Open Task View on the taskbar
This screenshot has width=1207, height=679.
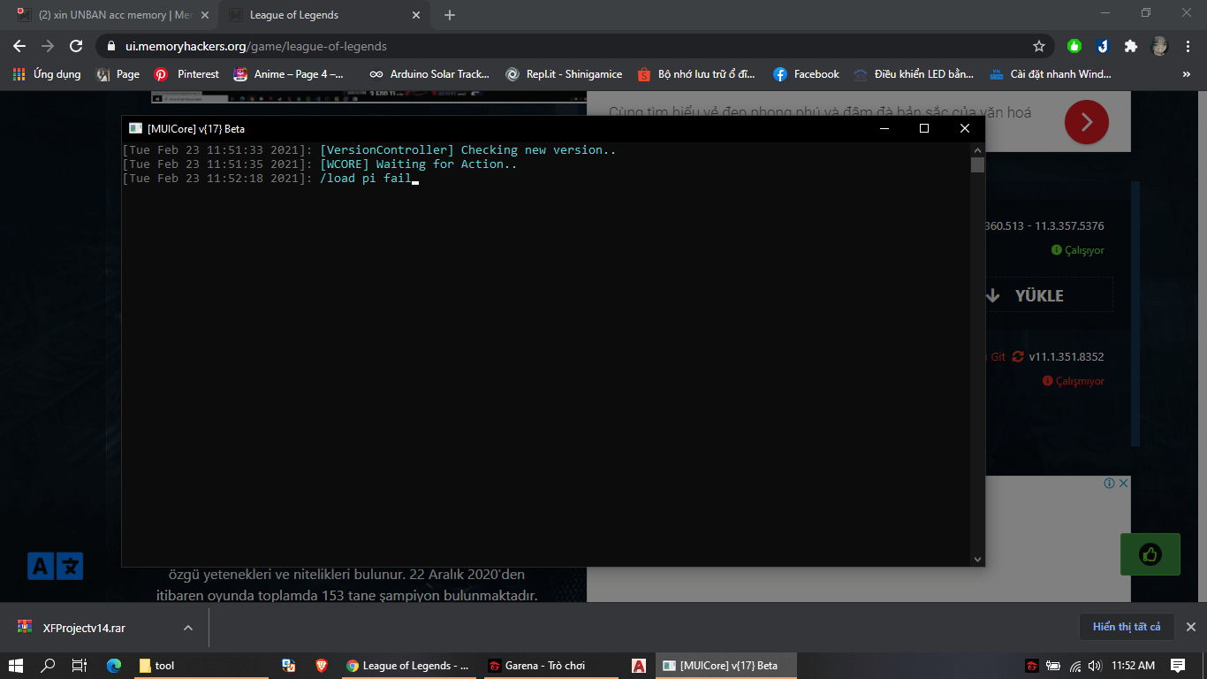(x=79, y=665)
